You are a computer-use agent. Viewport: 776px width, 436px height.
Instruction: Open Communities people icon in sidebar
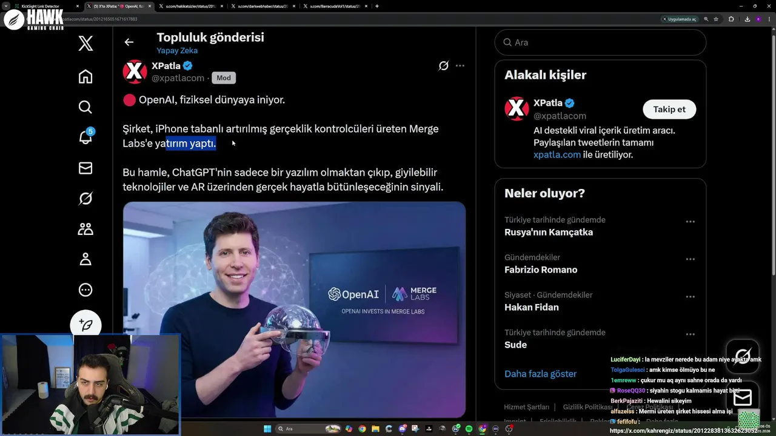(x=85, y=229)
